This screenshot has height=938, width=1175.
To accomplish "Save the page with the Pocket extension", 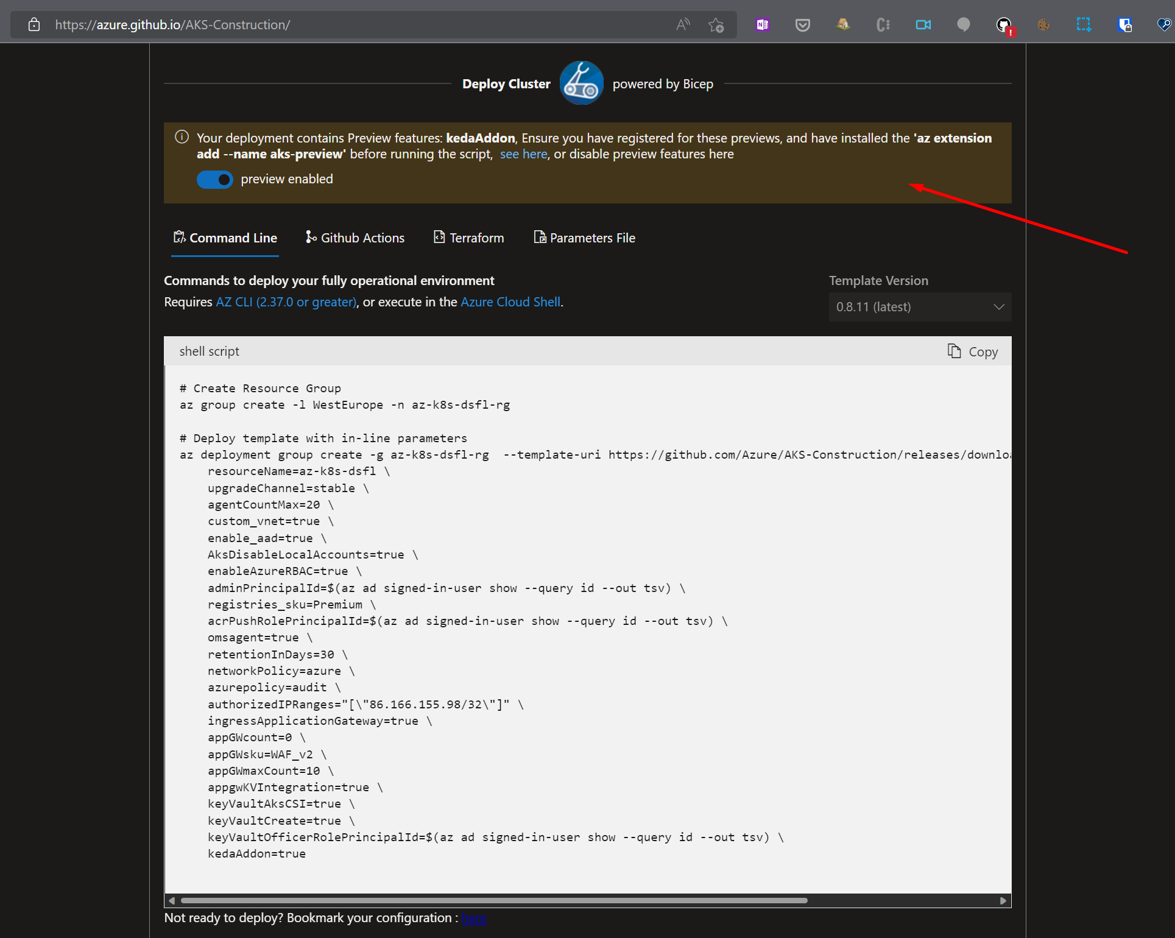I will 802,24.
